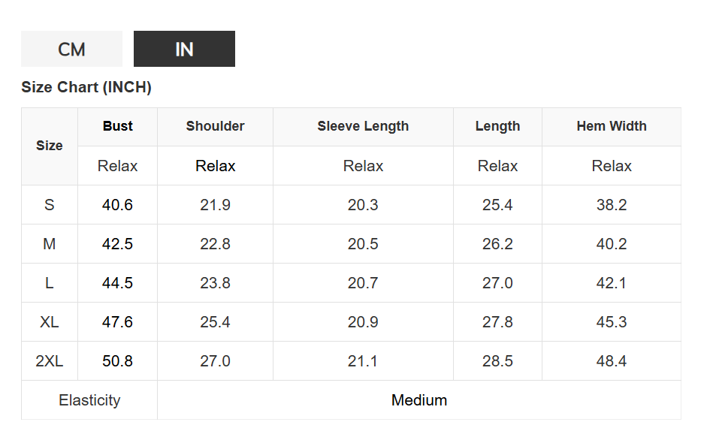Click the Size header cell
The image size is (710, 440).
50,146
